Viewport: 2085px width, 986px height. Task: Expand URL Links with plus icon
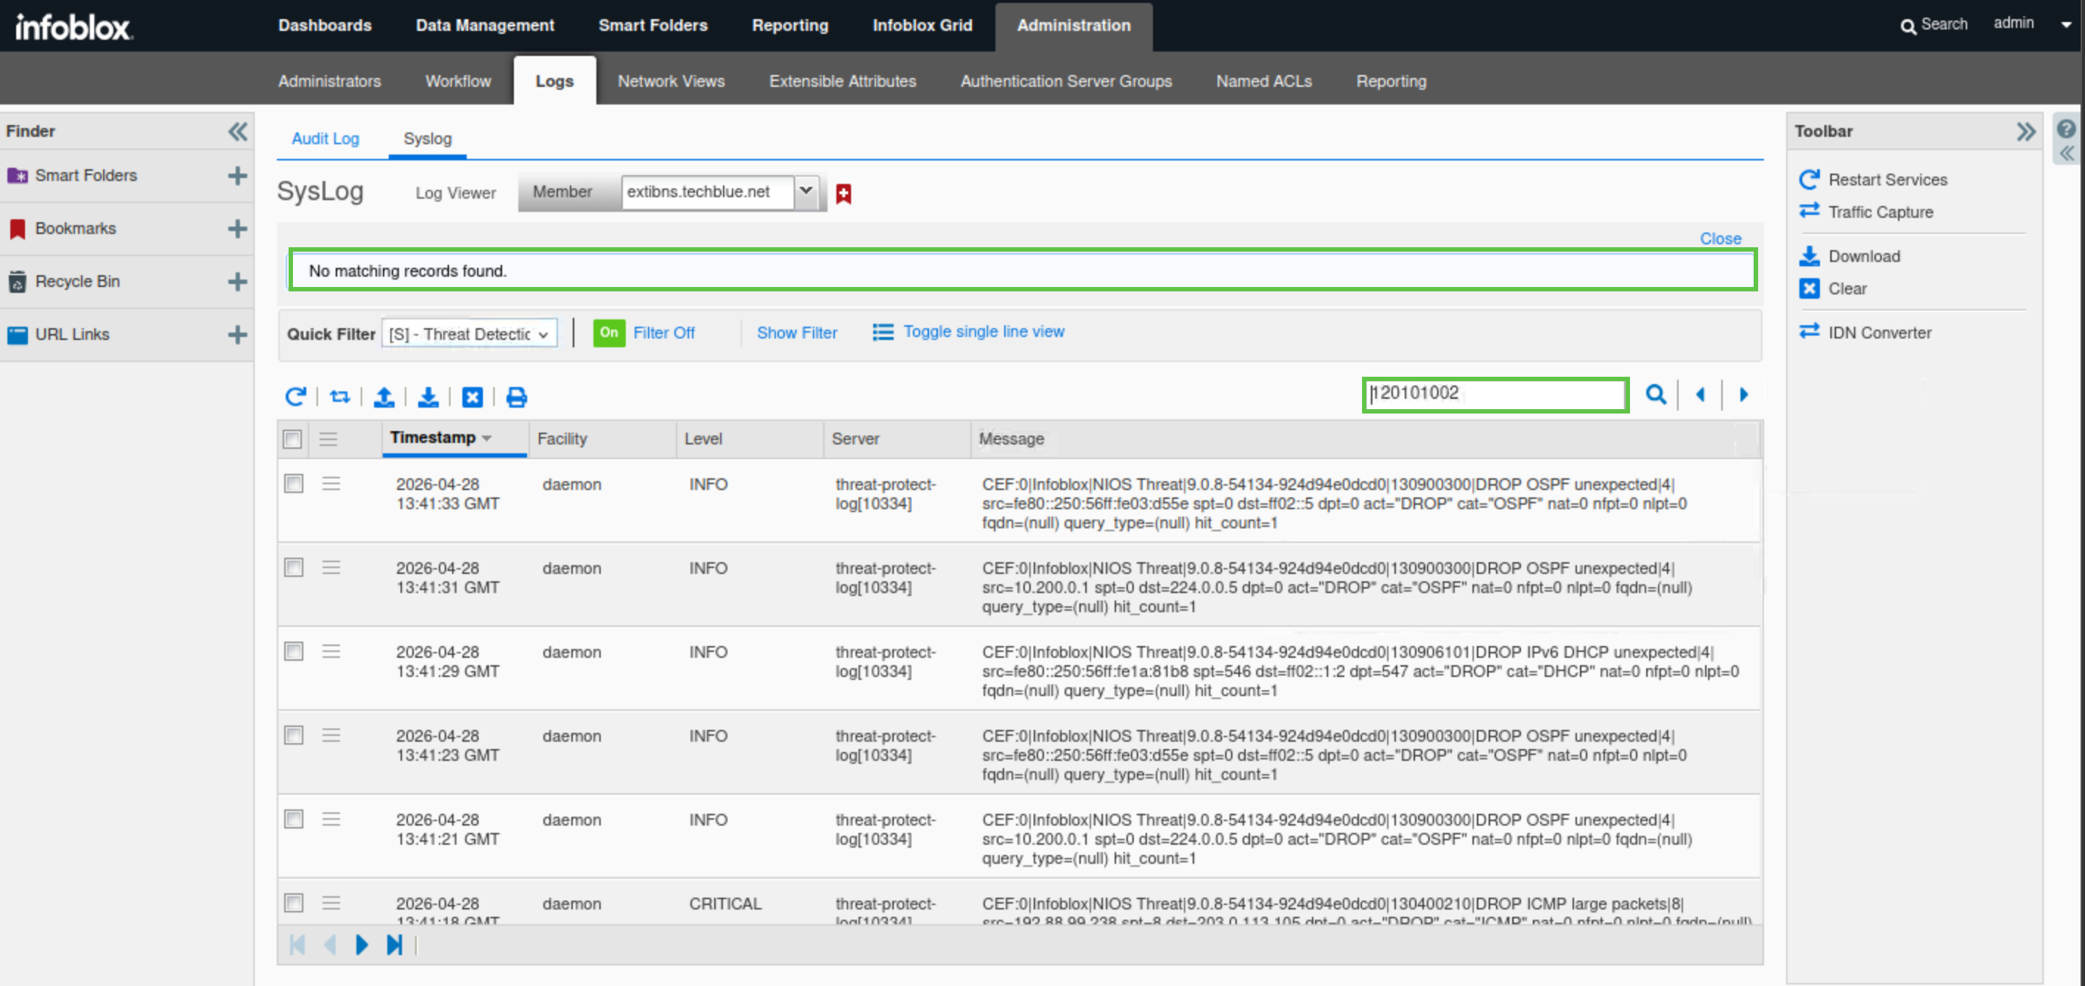point(237,335)
